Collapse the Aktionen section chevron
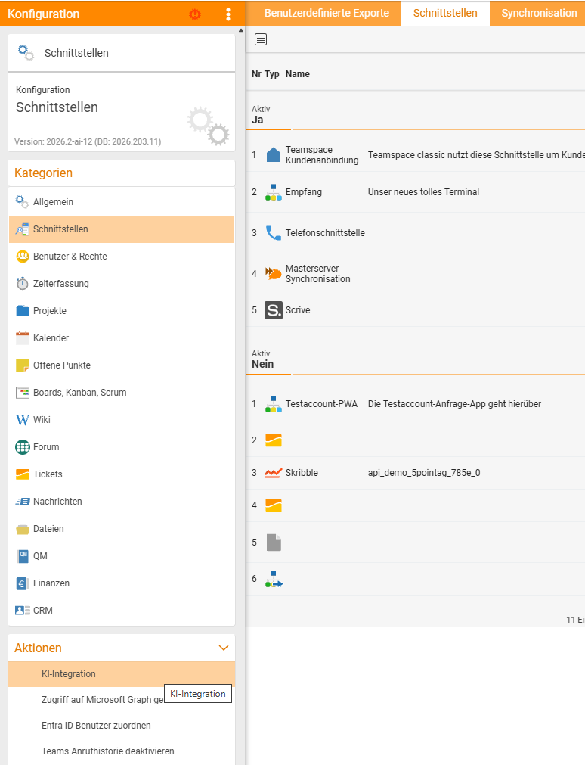The image size is (585, 765). pyautogui.click(x=224, y=648)
